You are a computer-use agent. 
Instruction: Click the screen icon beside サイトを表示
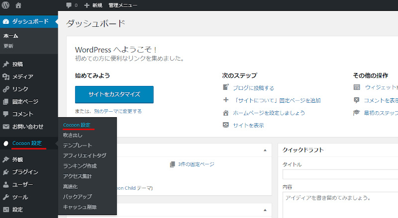[x=226, y=125]
